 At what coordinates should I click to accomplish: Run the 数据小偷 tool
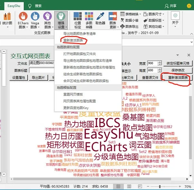(129, 20)
